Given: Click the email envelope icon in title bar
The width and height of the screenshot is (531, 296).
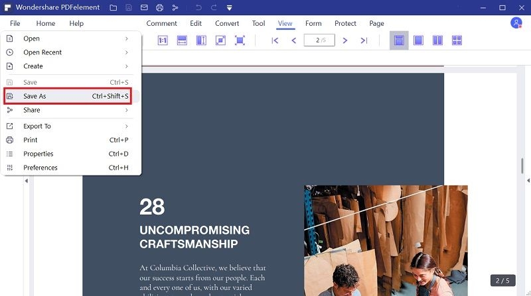Looking at the screenshot, I should pyautogui.click(x=144, y=8).
